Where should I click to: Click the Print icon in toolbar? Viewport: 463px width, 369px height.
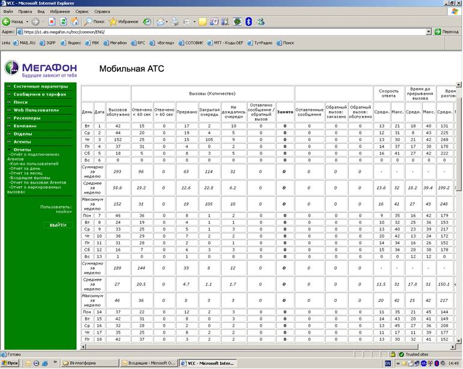174,22
